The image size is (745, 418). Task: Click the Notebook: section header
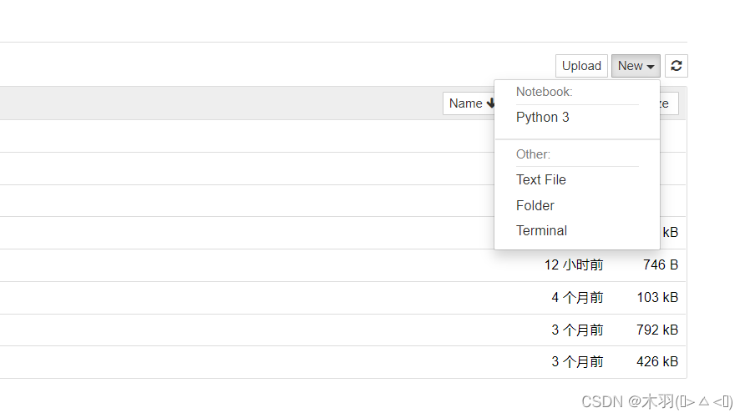point(544,92)
